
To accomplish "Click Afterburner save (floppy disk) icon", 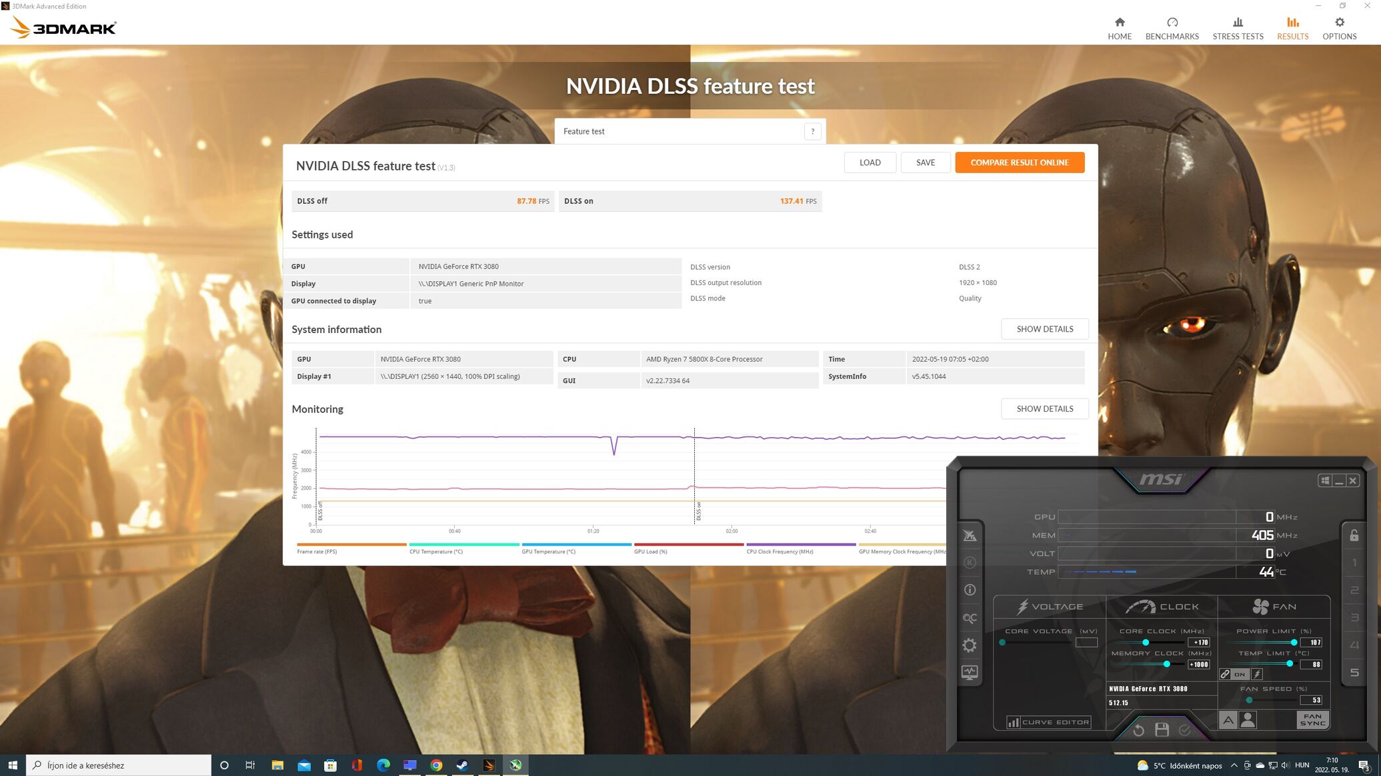I will click(x=1162, y=730).
